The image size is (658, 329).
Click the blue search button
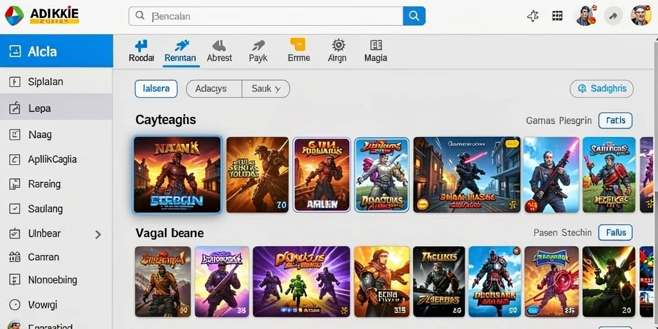pyautogui.click(x=414, y=16)
